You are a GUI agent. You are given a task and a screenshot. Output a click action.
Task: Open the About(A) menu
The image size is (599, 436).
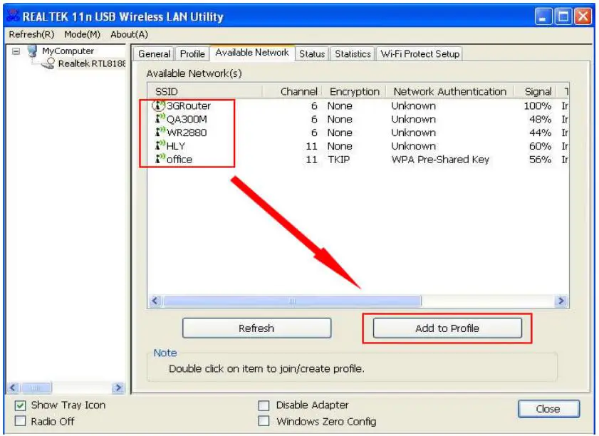tap(129, 34)
